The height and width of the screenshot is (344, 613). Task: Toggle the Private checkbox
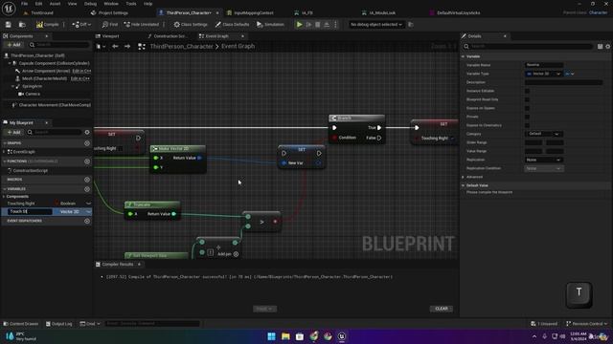(x=527, y=117)
